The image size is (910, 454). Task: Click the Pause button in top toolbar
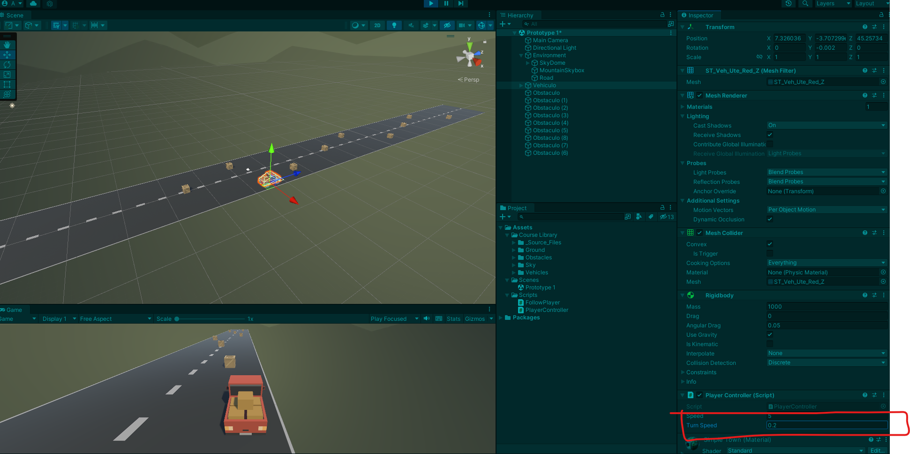[x=446, y=3]
